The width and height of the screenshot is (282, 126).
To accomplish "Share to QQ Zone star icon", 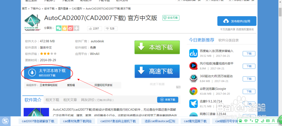I will click(x=65, y=28).
